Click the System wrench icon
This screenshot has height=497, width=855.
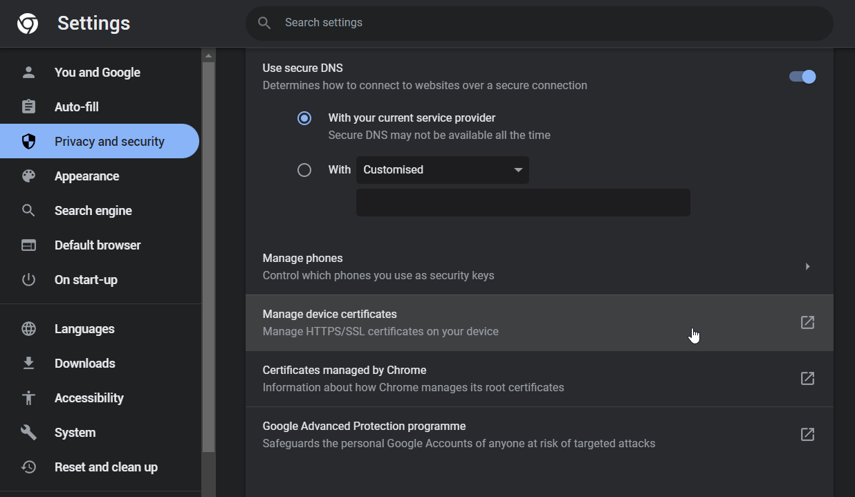[x=28, y=432]
